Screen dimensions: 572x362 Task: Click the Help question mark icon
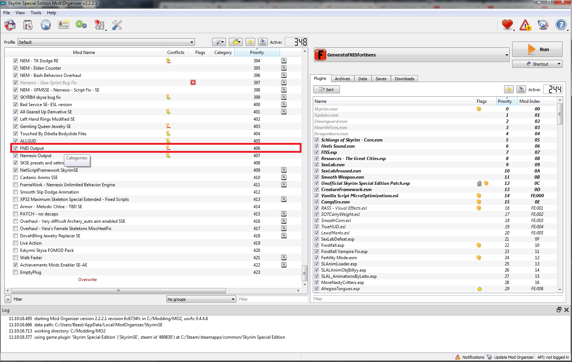point(561,25)
